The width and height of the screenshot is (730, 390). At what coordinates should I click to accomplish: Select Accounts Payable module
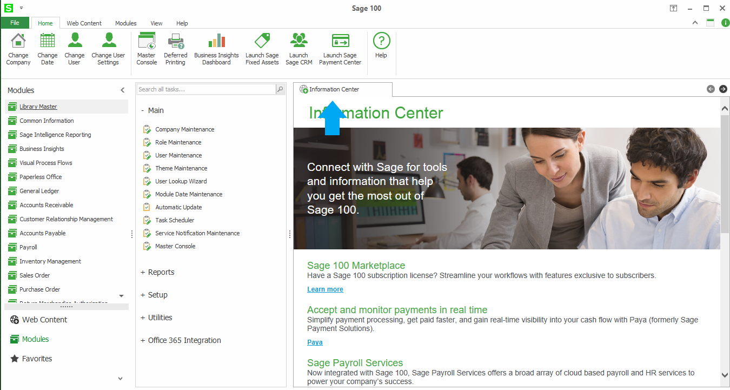pos(43,233)
